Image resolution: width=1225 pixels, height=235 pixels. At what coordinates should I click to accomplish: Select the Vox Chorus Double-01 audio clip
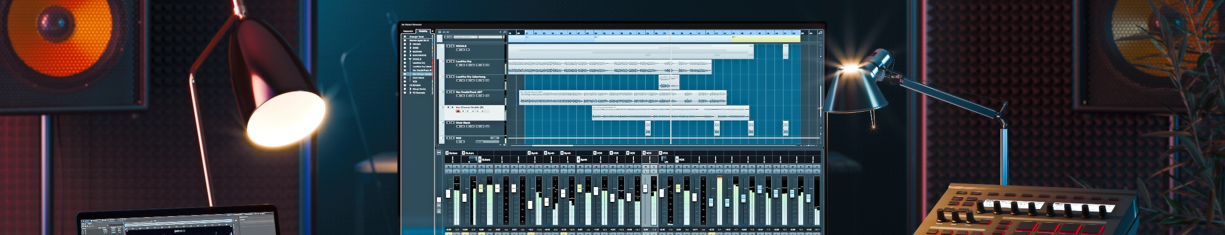[670, 113]
